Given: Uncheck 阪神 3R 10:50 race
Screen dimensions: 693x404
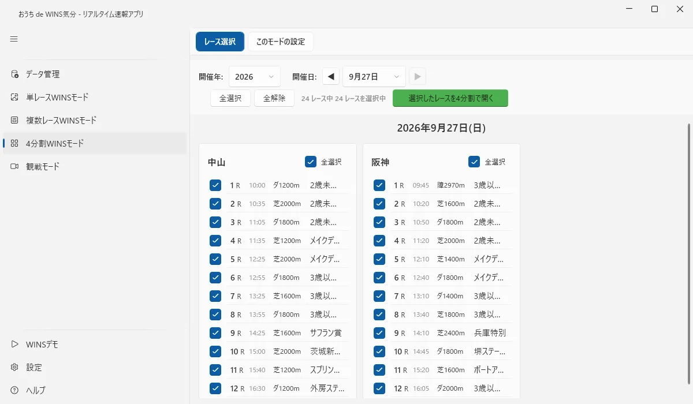Looking at the screenshot, I should (x=379, y=222).
